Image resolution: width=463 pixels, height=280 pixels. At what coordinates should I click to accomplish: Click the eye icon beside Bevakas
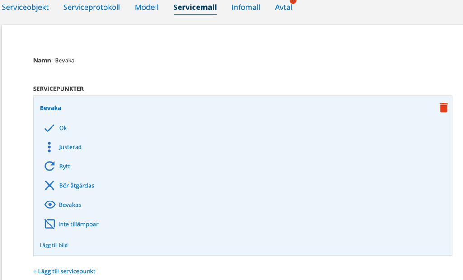click(49, 205)
